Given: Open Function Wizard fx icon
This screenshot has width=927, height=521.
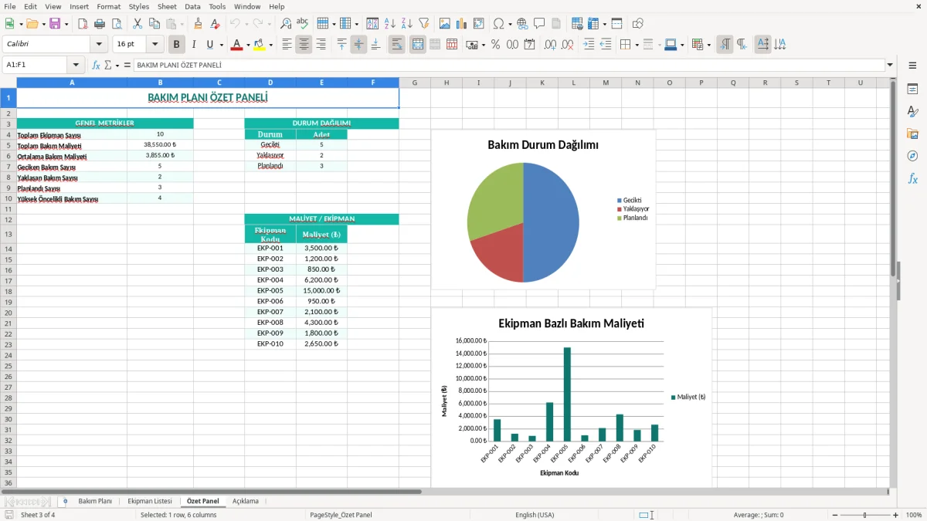Looking at the screenshot, I should (x=96, y=66).
